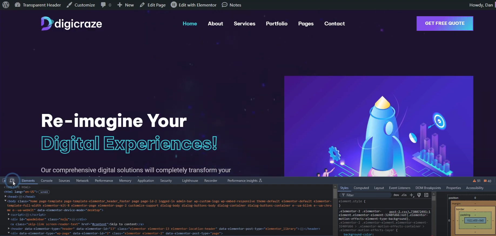Click the digicraze logo
Screen dimensions: 496x236
coord(72,24)
